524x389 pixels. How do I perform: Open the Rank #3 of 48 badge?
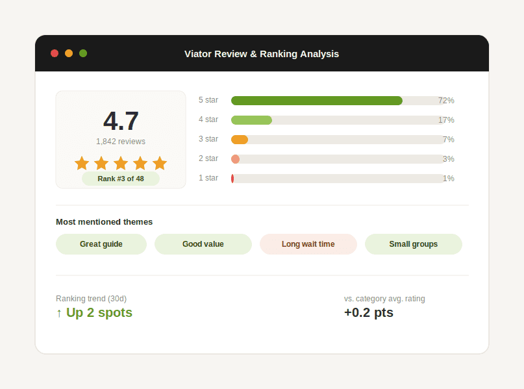pos(121,179)
